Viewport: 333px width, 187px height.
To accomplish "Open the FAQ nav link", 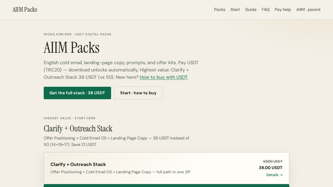I will pos(265,10).
